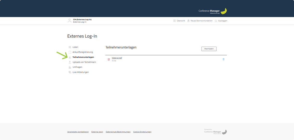
Task: Go to Übersicht in the top bar
Action: [181, 21]
